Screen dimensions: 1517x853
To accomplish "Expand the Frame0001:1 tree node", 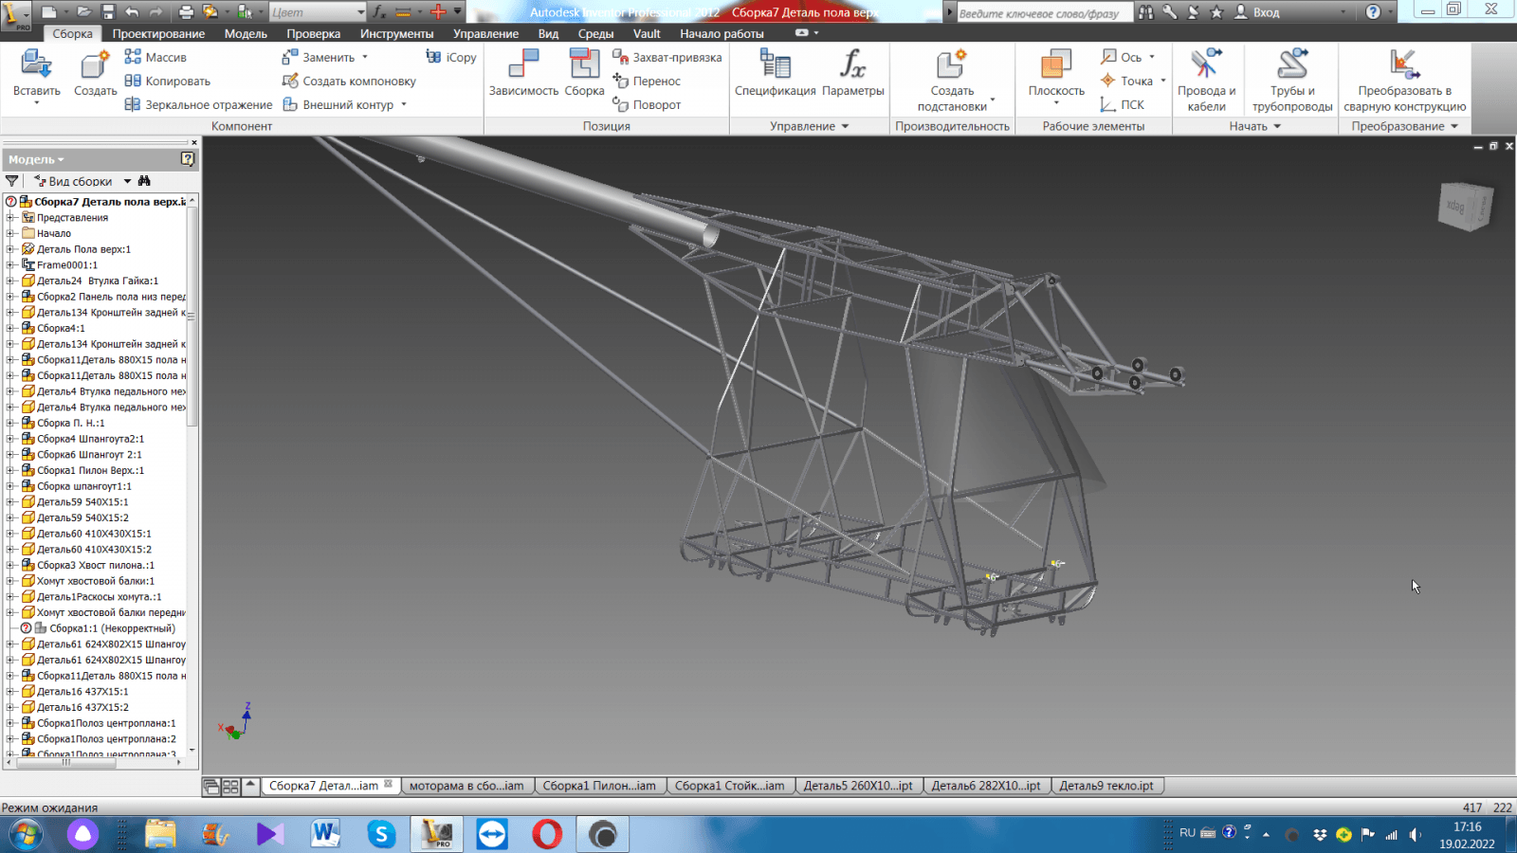I will (x=10, y=265).
